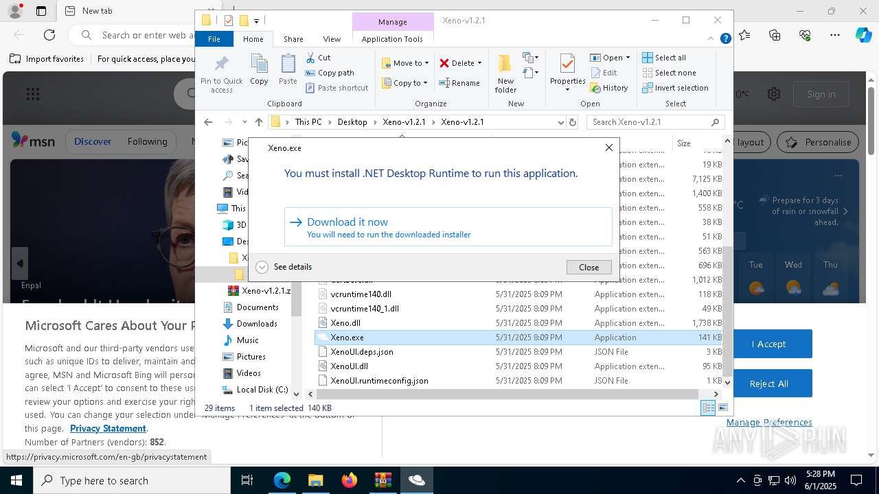
Task: Click I Accept on MSN consent
Action: [768, 344]
